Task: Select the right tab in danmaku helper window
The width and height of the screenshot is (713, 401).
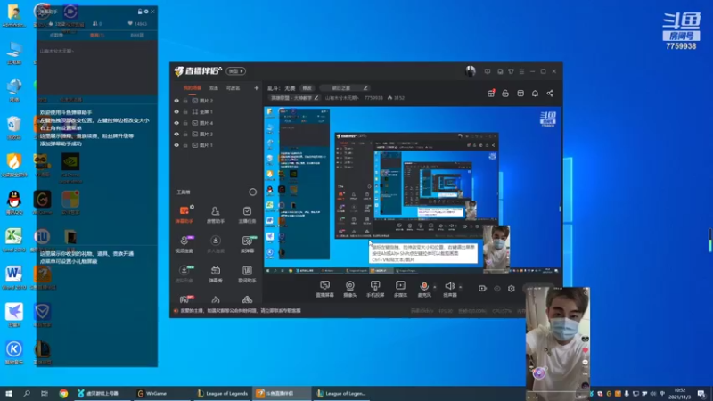Action: [x=137, y=35]
